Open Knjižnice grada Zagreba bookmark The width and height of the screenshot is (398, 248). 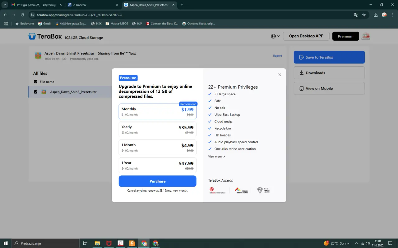click(71, 24)
